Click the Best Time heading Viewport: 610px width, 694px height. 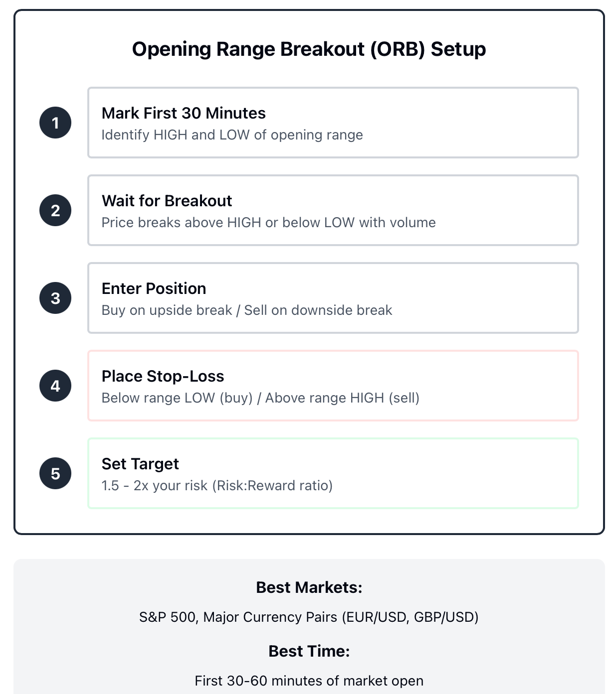309,651
